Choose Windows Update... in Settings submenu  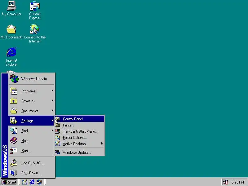79,152
